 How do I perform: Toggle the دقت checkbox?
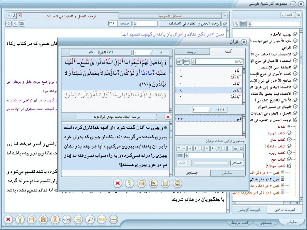[189, 163]
